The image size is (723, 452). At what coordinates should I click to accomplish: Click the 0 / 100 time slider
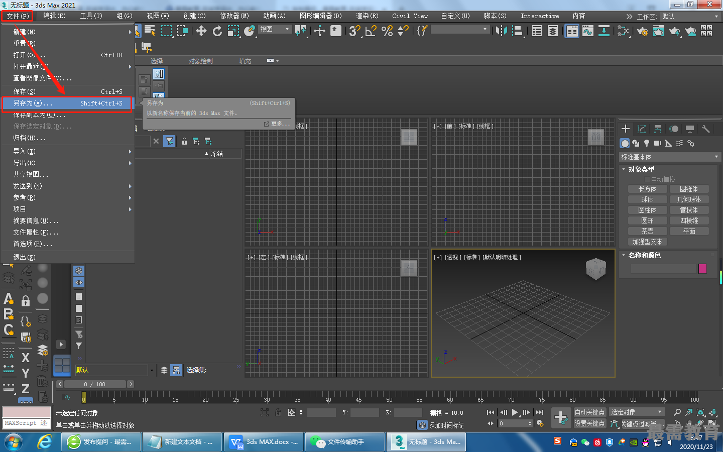tap(95, 384)
